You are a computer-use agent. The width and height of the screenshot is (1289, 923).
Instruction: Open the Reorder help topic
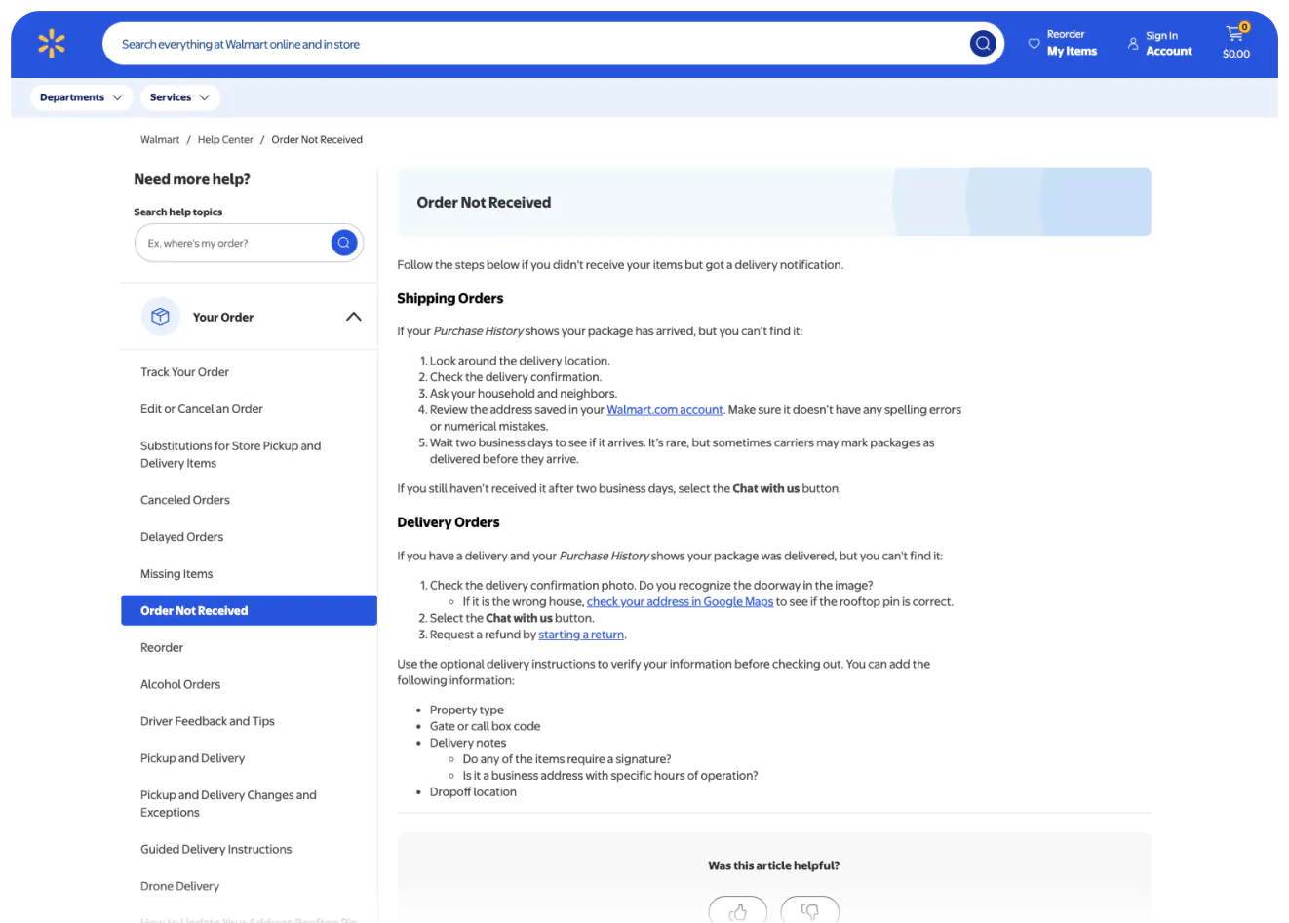(162, 648)
